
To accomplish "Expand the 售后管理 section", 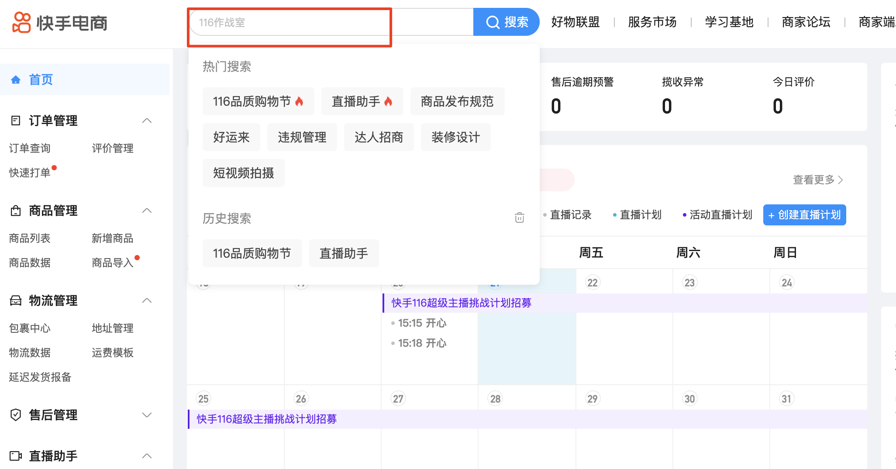I will click(147, 415).
